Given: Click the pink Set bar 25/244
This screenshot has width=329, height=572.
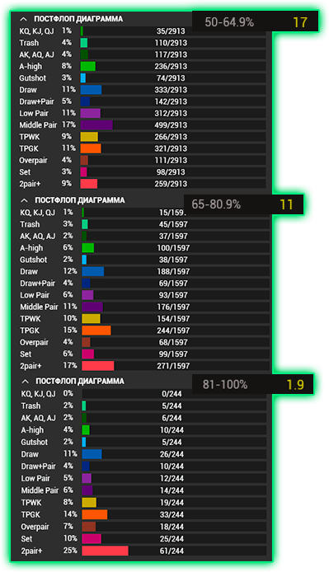Looking at the screenshot, I should tap(92, 539).
